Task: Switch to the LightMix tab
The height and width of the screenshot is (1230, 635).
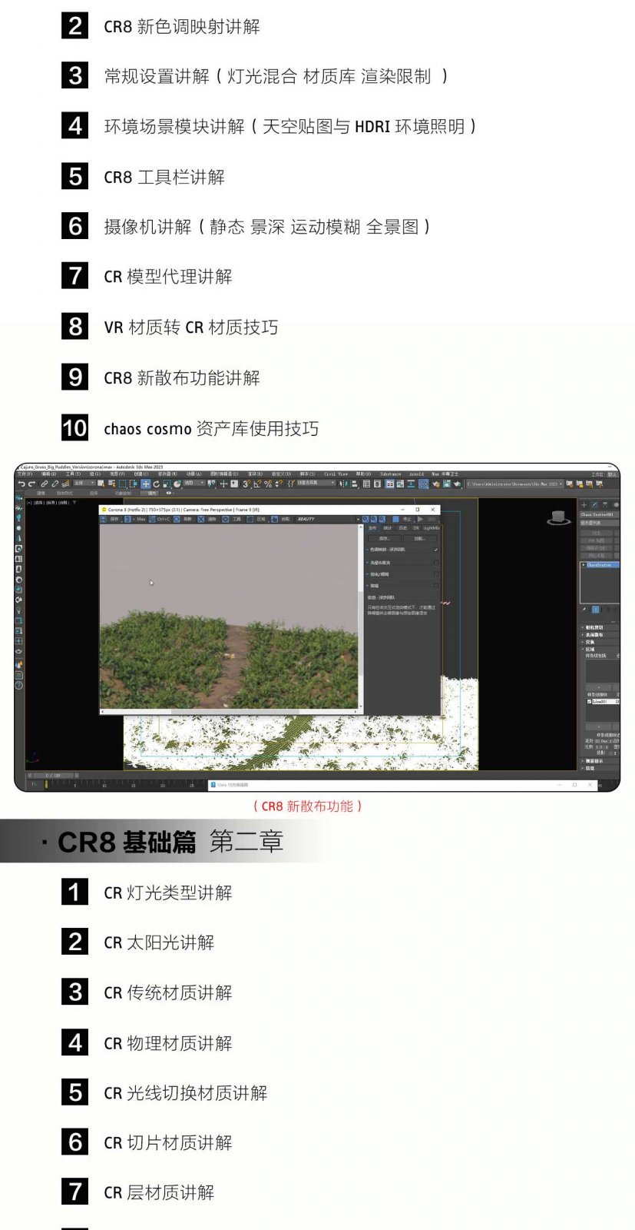Action: point(431,528)
